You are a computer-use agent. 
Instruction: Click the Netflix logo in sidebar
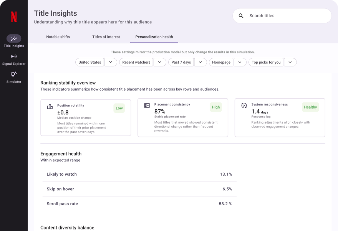tap(14, 17)
